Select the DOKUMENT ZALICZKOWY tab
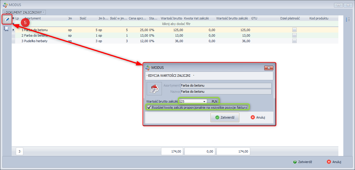Screen dimensions: 355x170 [24, 12]
